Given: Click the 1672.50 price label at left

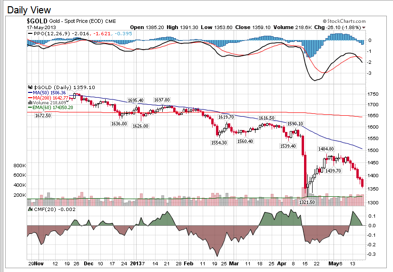Looking at the screenshot, I should click(x=43, y=116).
